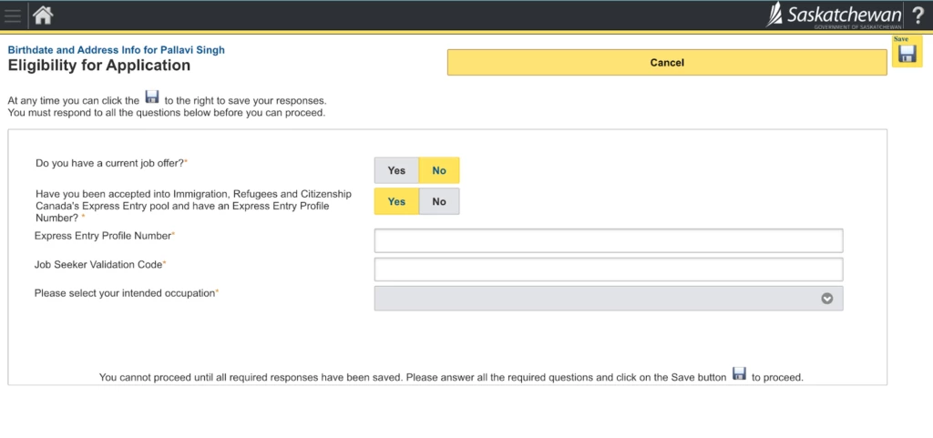Click the 'Eligibility for Application' heading
Image resolution: width=933 pixels, height=438 pixels.
point(98,66)
